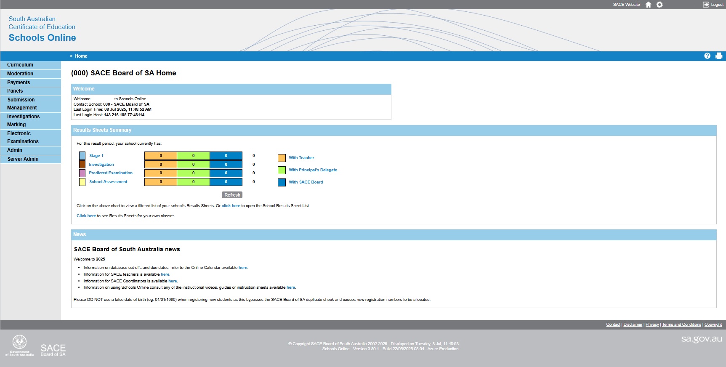Open the Admin menu
This screenshot has height=367, width=726.
(x=31, y=150)
